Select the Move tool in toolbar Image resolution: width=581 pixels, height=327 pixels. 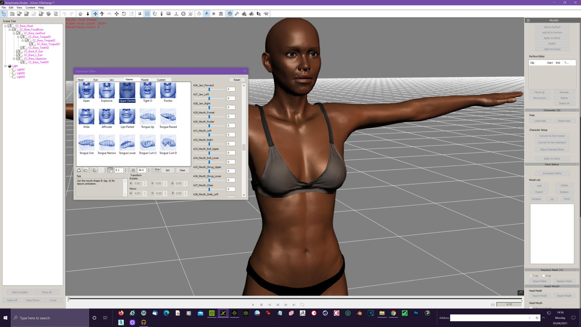click(95, 14)
